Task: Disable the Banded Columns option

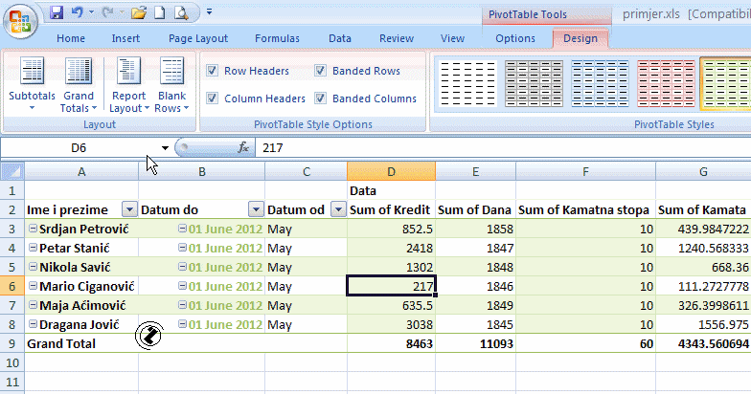Action: (x=320, y=98)
